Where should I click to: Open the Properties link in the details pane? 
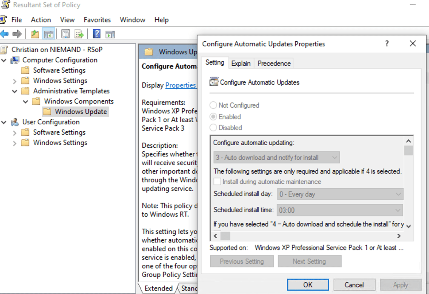point(181,85)
